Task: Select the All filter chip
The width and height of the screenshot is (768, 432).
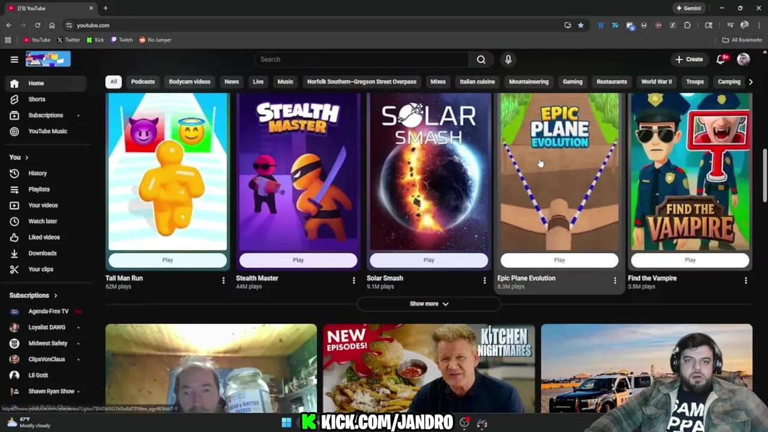Action: pos(113,82)
